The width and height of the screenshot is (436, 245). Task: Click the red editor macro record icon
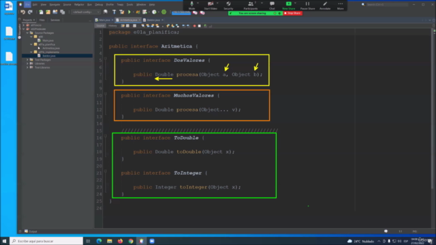194,26
